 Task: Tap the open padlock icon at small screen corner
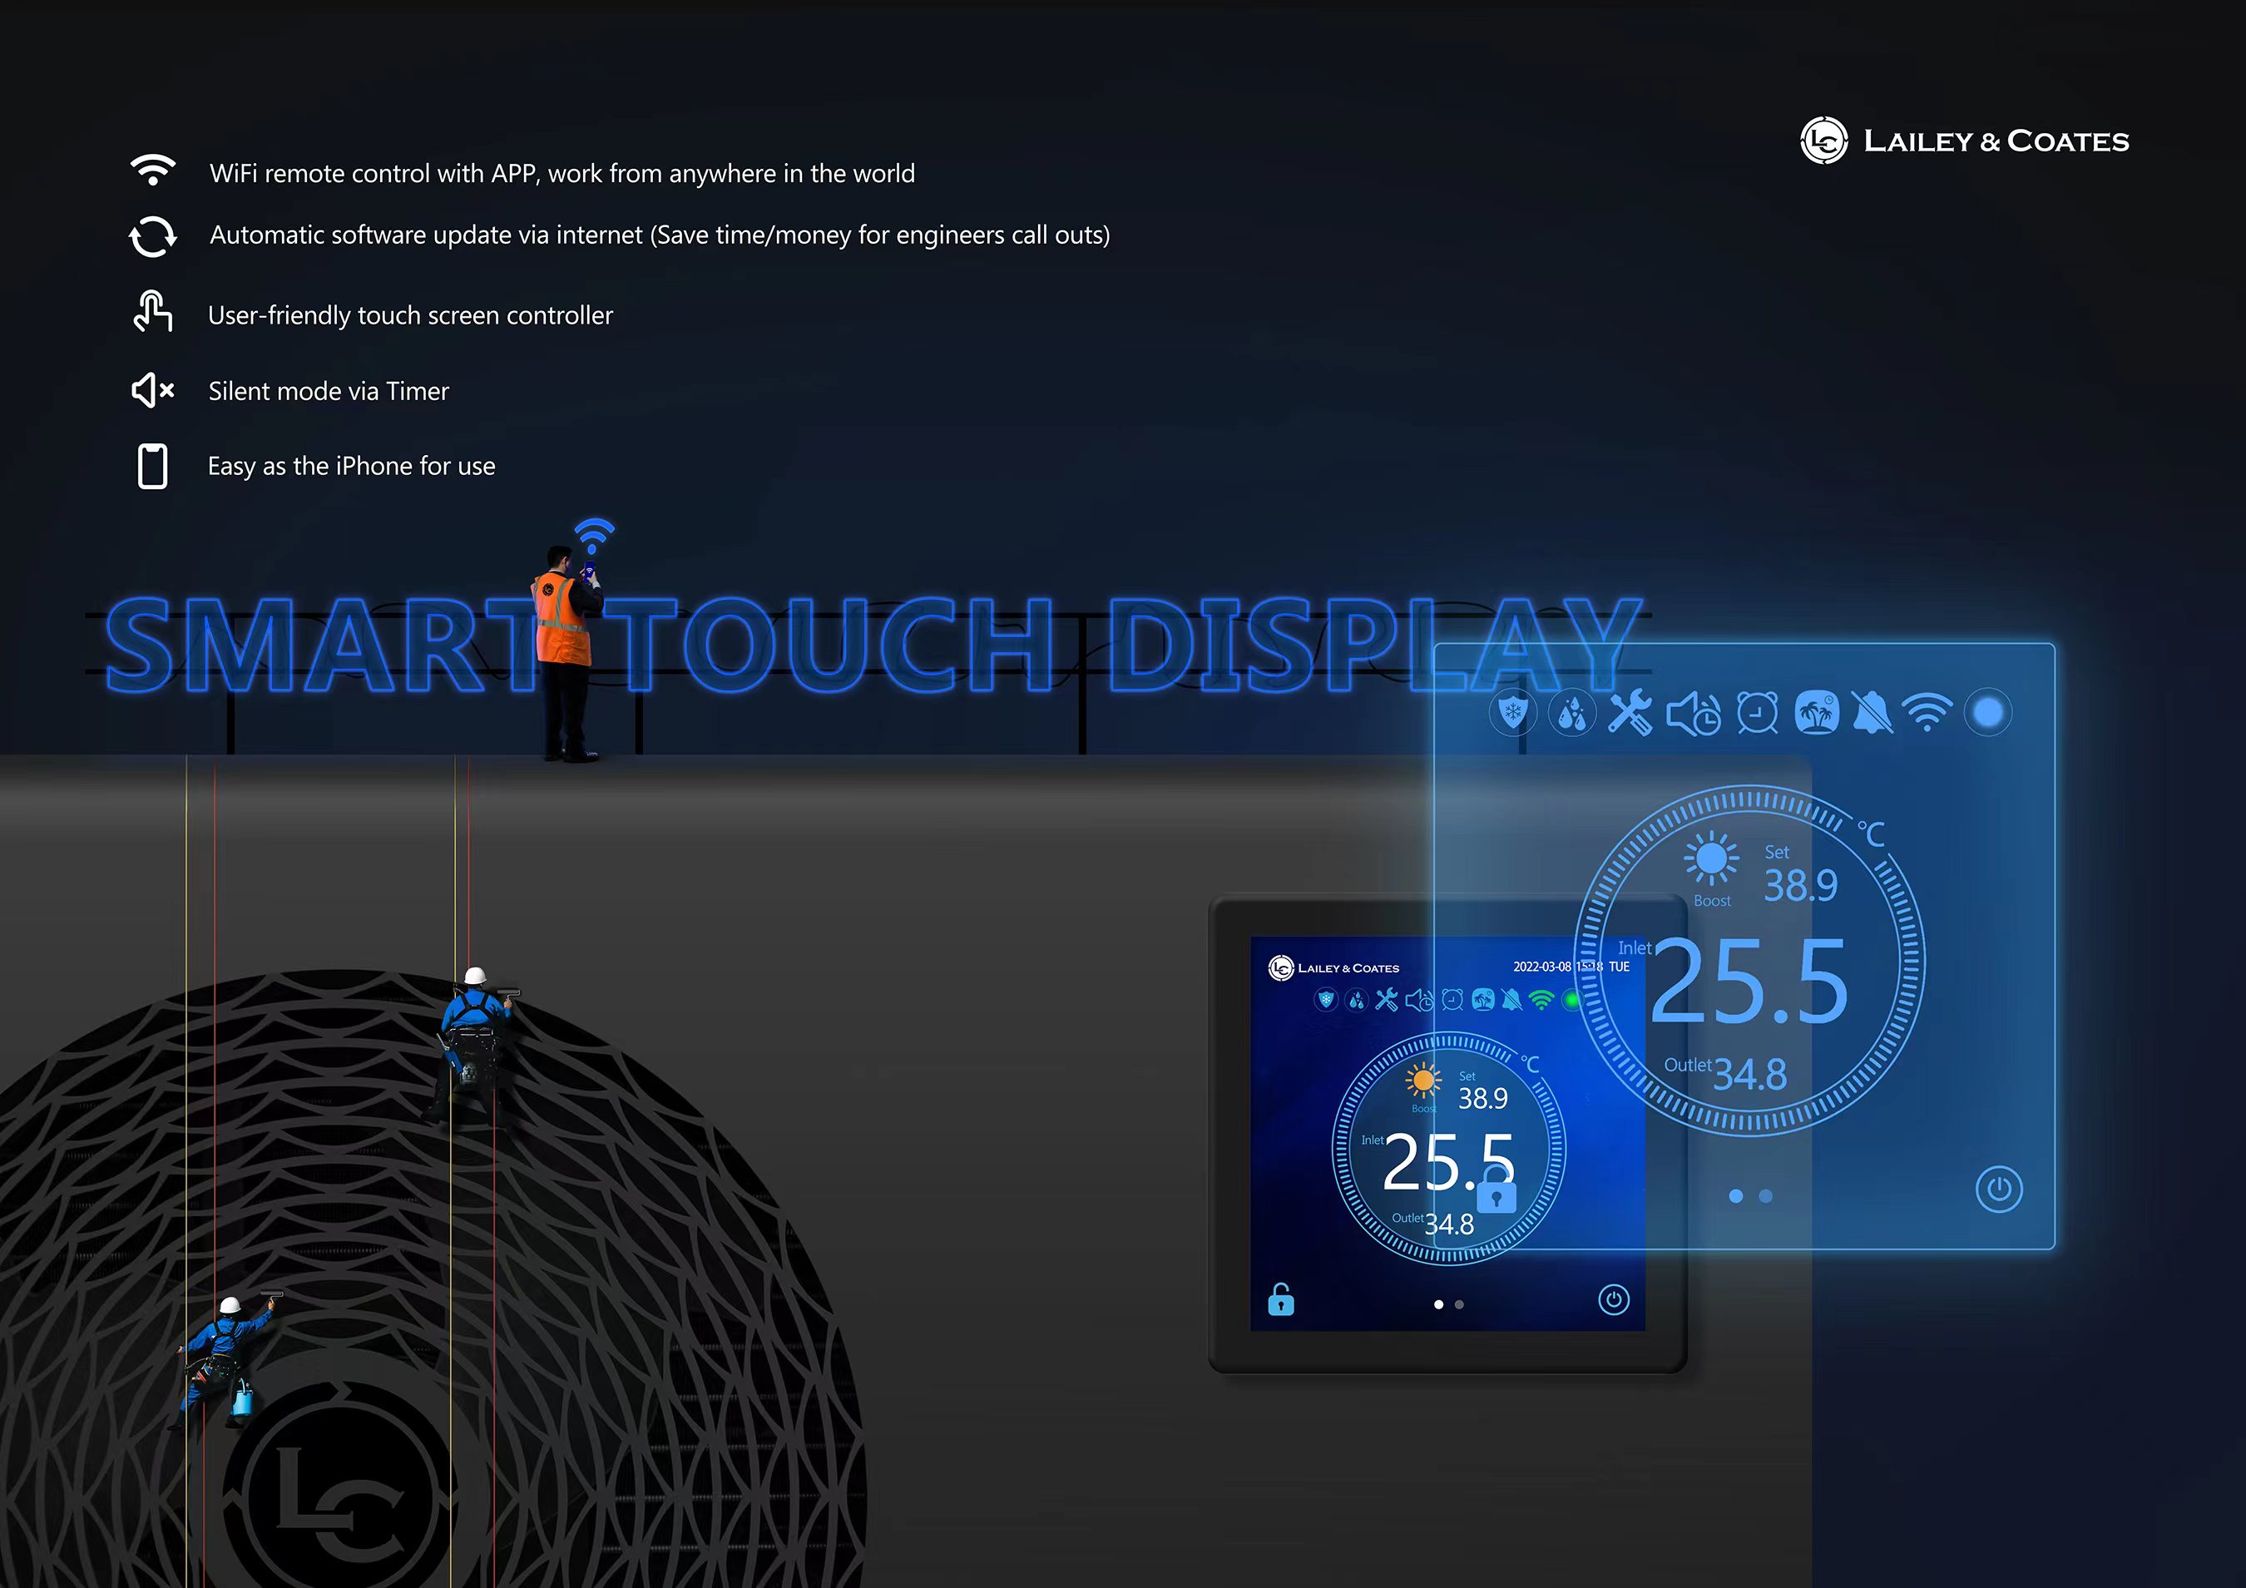tap(1280, 1299)
